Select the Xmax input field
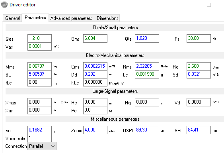The image size is (224, 153). click(39, 102)
